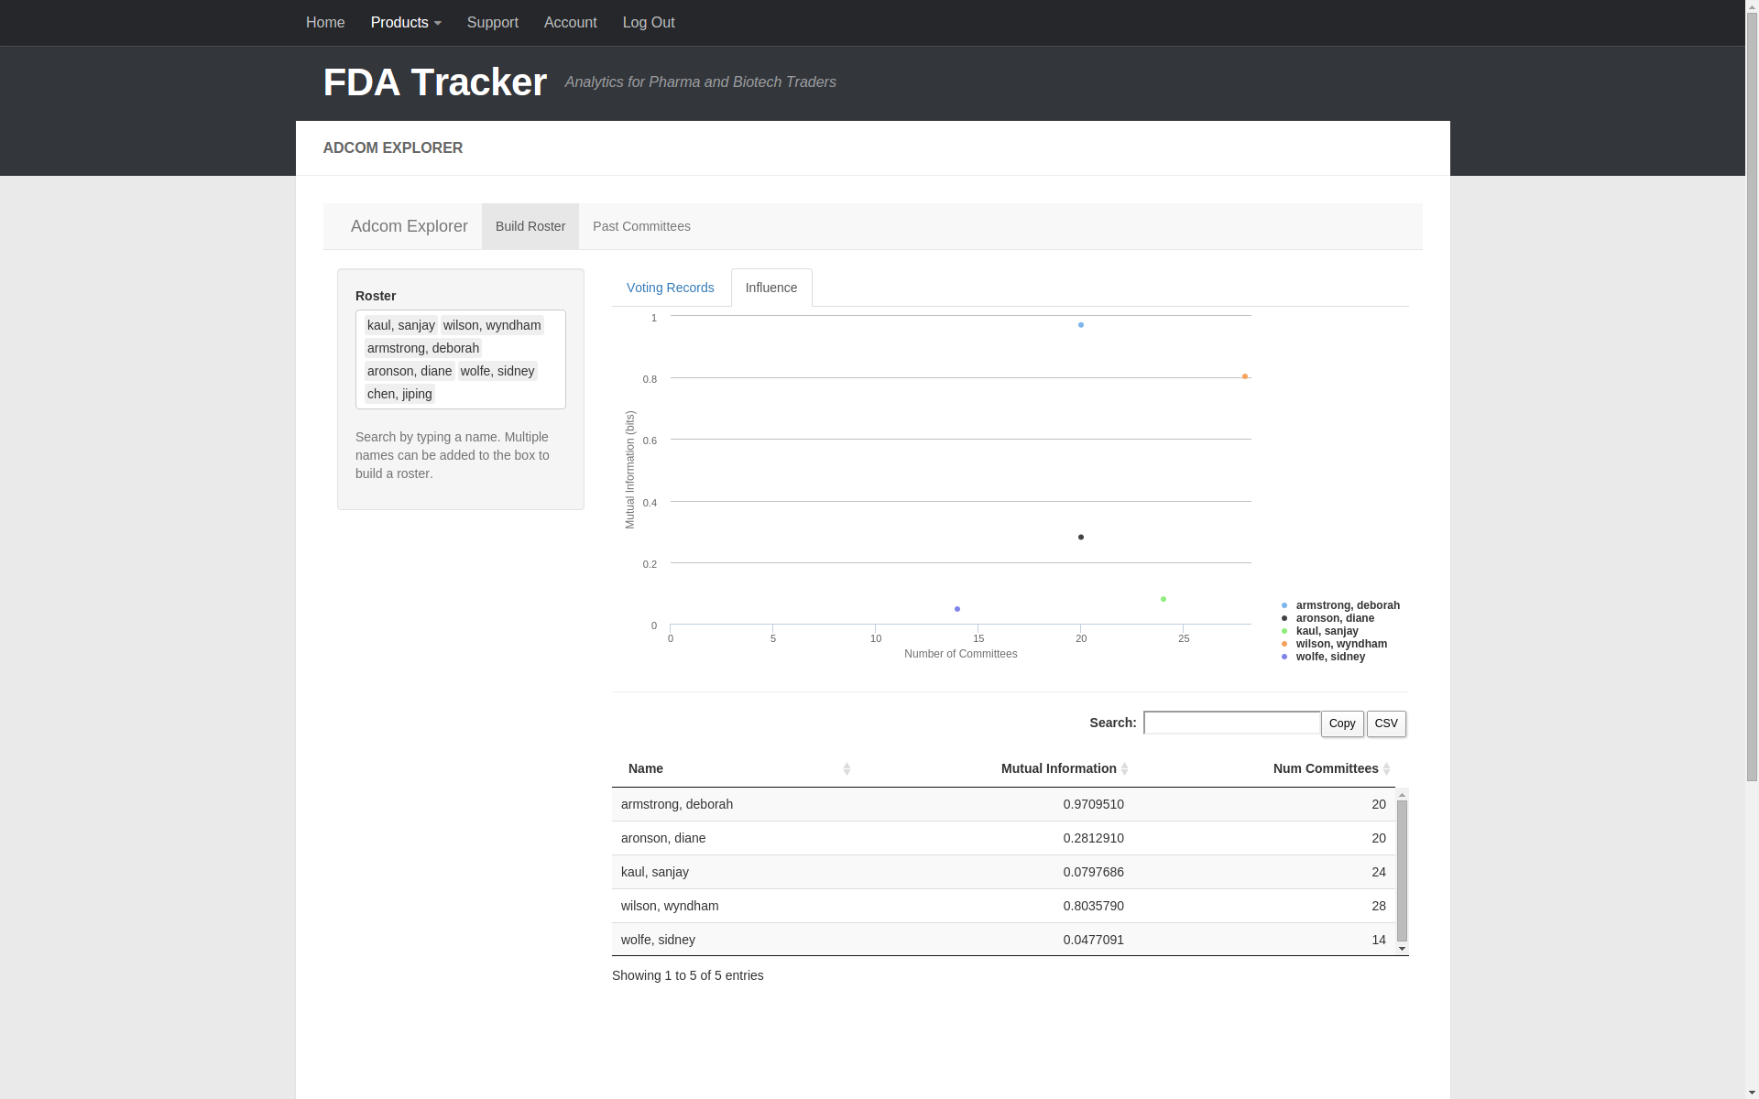Image resolution: width=1759 pixels, height=1099 pixels.
Task: Toggle kaul, sanjay legend entry
Action: tap(1320, 631)
